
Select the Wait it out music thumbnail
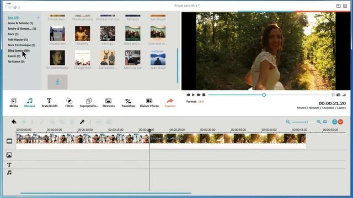[x=158, y=58]
